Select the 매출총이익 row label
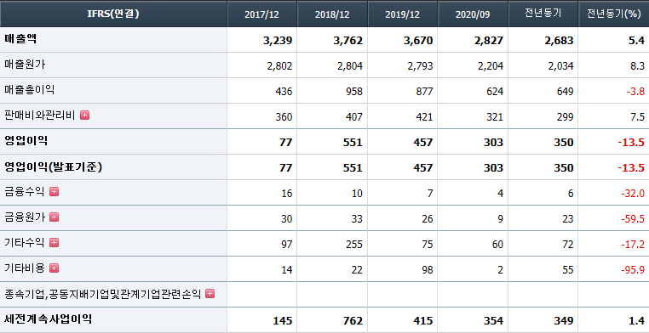Image resolution: width=649 pixels, height=333 pixels. (30, 89)
